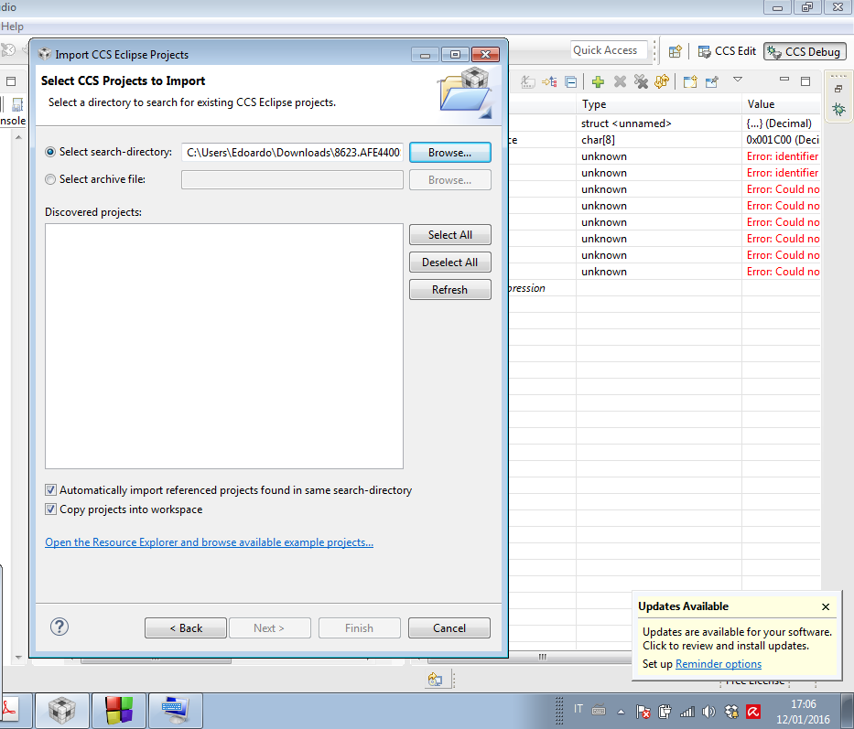This screenshot has width=854, height=729.
Task: Click the Restore icon in right trim bar
Action: coord(838,89)
